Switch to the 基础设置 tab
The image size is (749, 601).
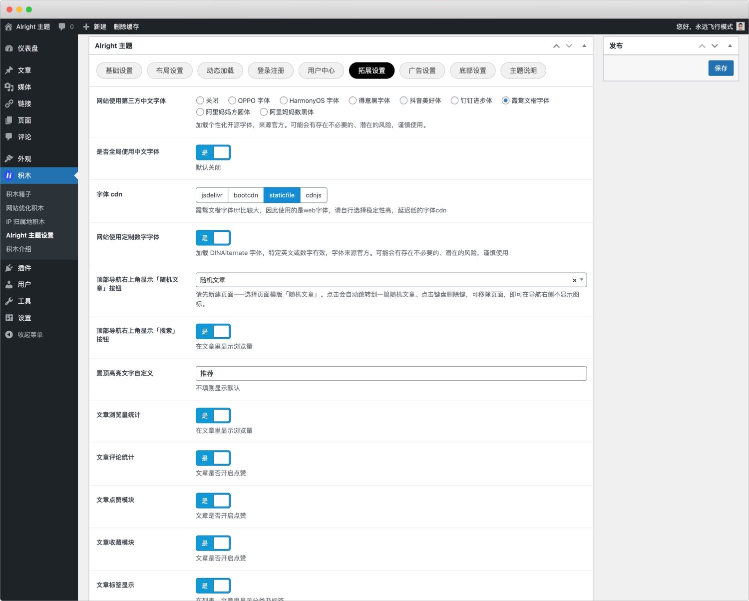point(119,70)
